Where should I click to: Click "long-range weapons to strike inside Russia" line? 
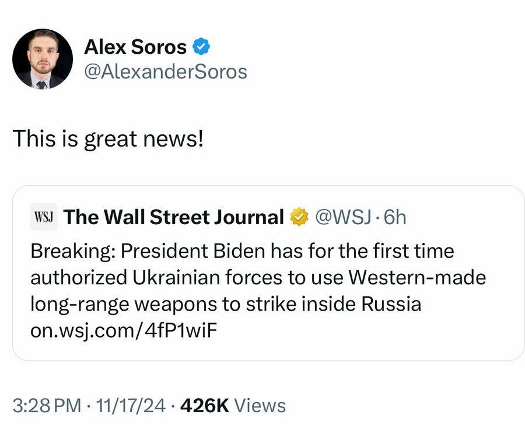pyautogui.click(x=225, y=305)
